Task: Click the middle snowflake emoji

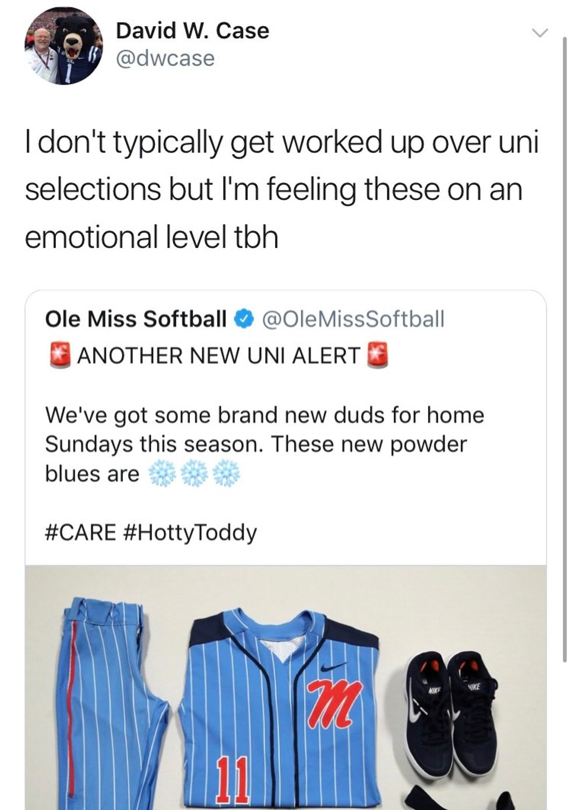Action: coord(195,474)
